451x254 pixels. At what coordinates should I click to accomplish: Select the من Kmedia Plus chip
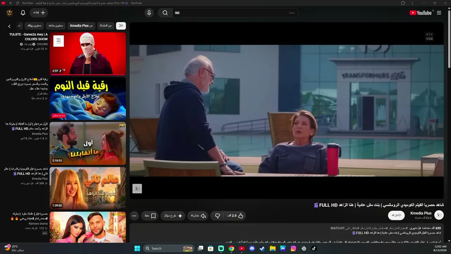[x=81, y=25]
